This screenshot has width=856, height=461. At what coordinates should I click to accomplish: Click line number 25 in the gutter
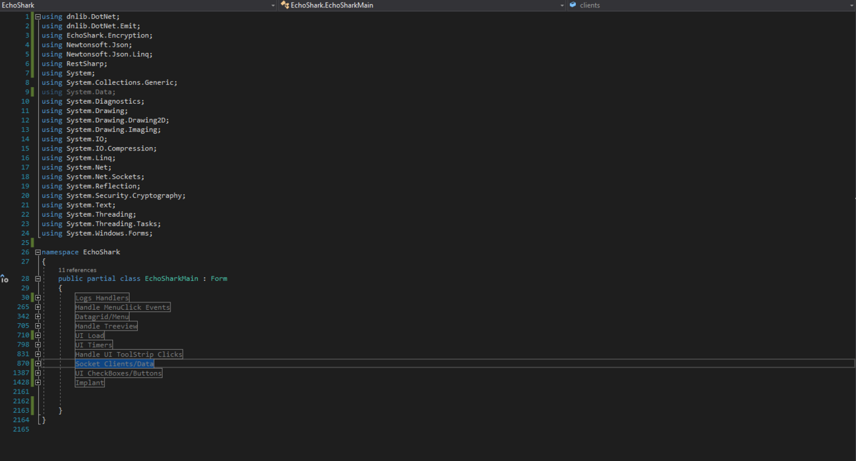pos(25,243)
